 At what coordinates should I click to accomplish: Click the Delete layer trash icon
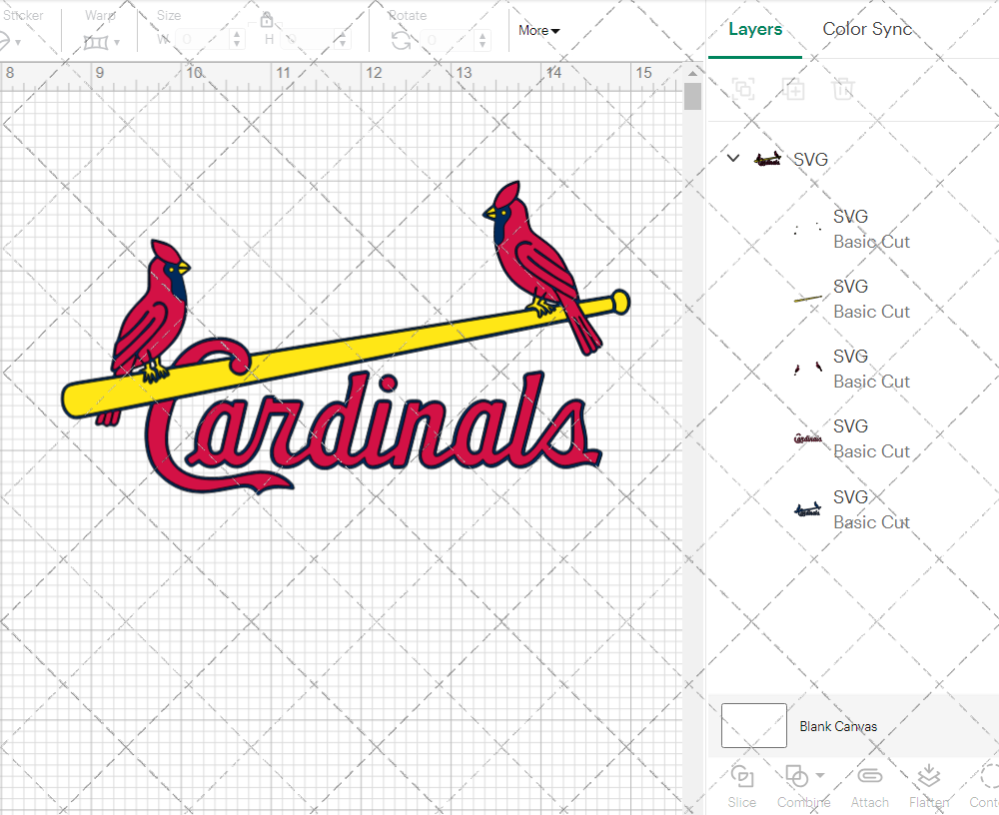tap(843, 89)
